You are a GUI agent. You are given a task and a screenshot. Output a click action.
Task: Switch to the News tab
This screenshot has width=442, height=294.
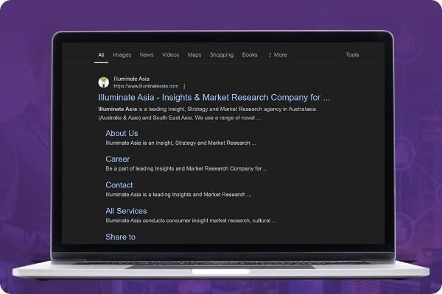click(x=147, y=55)
